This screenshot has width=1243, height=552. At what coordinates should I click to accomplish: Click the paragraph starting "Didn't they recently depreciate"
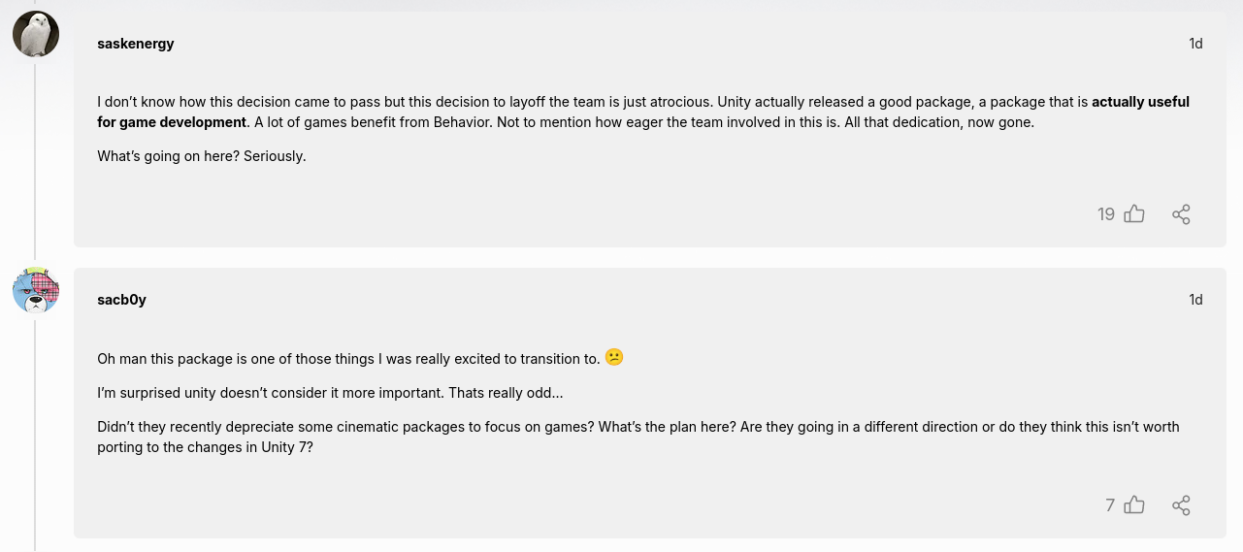click(638, 437)
